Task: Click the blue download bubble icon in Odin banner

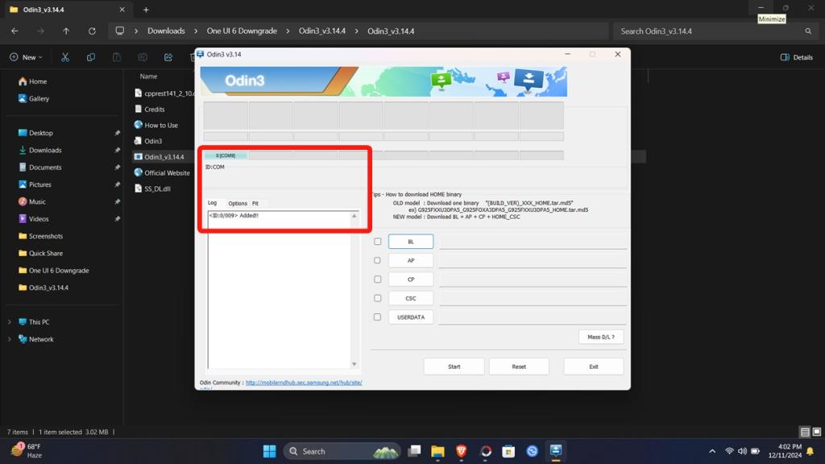Action: (x=530, y=79)
